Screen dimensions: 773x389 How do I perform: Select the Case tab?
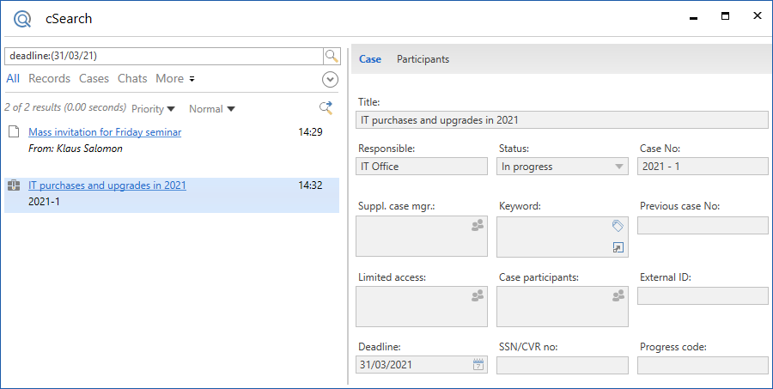click(370, 59)
